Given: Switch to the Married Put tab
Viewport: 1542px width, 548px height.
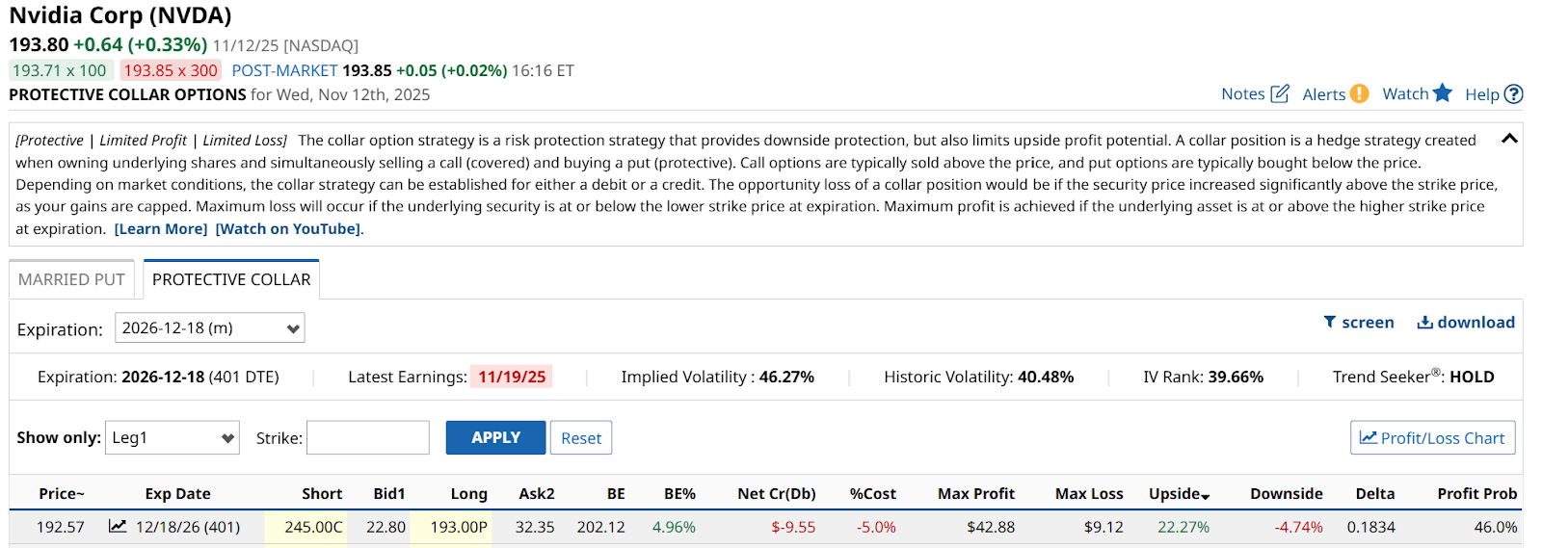Looking at the screenshot, I should click(71, 279).
